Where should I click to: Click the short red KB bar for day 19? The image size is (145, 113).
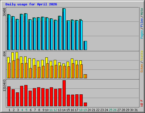click(85, 104)
